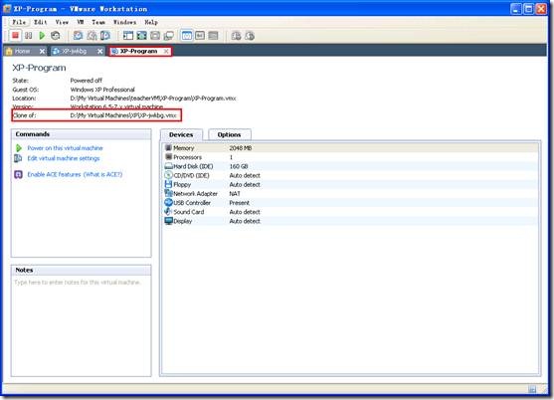Click the Guest OS value Windows XP Professional
554x400 pixels.
pyautogui.click(x=102, y=90)
